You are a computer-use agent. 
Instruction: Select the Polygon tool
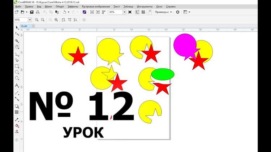17,78
